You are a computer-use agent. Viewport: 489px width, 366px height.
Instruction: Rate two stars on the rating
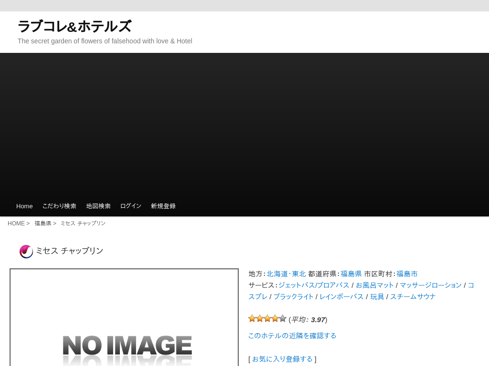[x=260, y=318]
